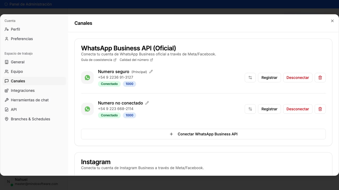Open the Preferencias section

tap(22, 39)
